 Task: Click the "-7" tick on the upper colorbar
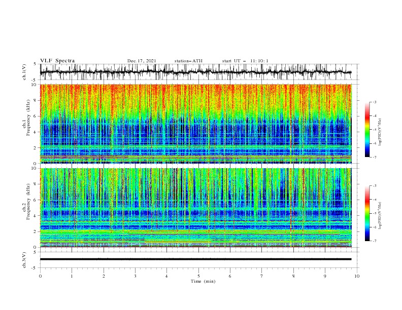click(374, 158)
